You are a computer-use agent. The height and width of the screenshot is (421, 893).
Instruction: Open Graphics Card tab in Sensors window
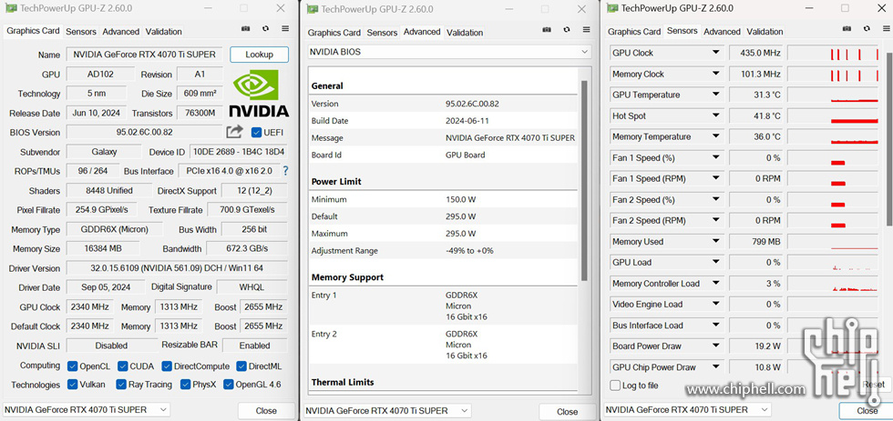pos(634,32)
